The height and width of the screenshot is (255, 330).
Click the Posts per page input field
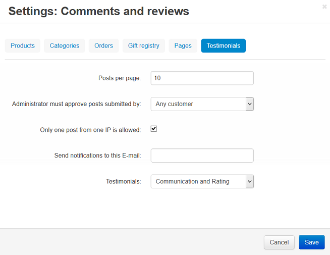click(x=202, y=78)
